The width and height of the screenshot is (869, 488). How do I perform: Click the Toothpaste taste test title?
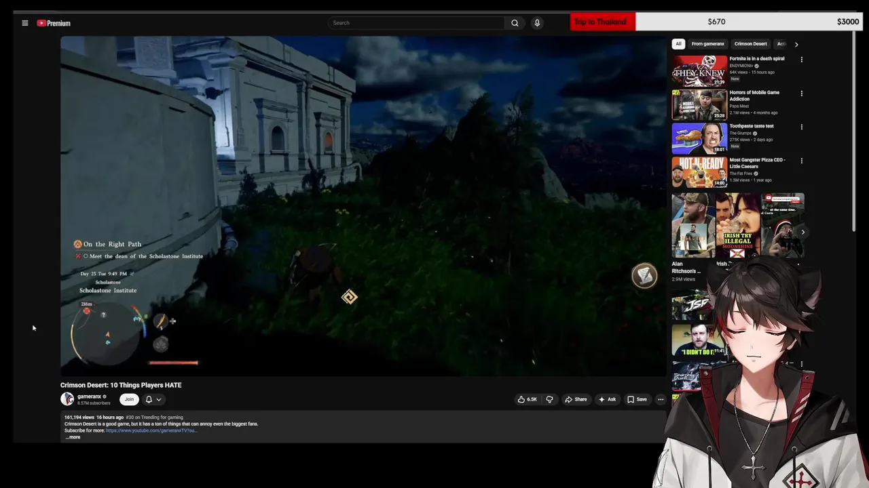(752, 126)
